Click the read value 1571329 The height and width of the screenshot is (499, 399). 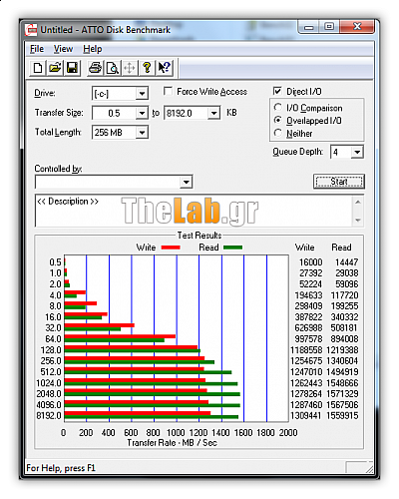(342, 394)
